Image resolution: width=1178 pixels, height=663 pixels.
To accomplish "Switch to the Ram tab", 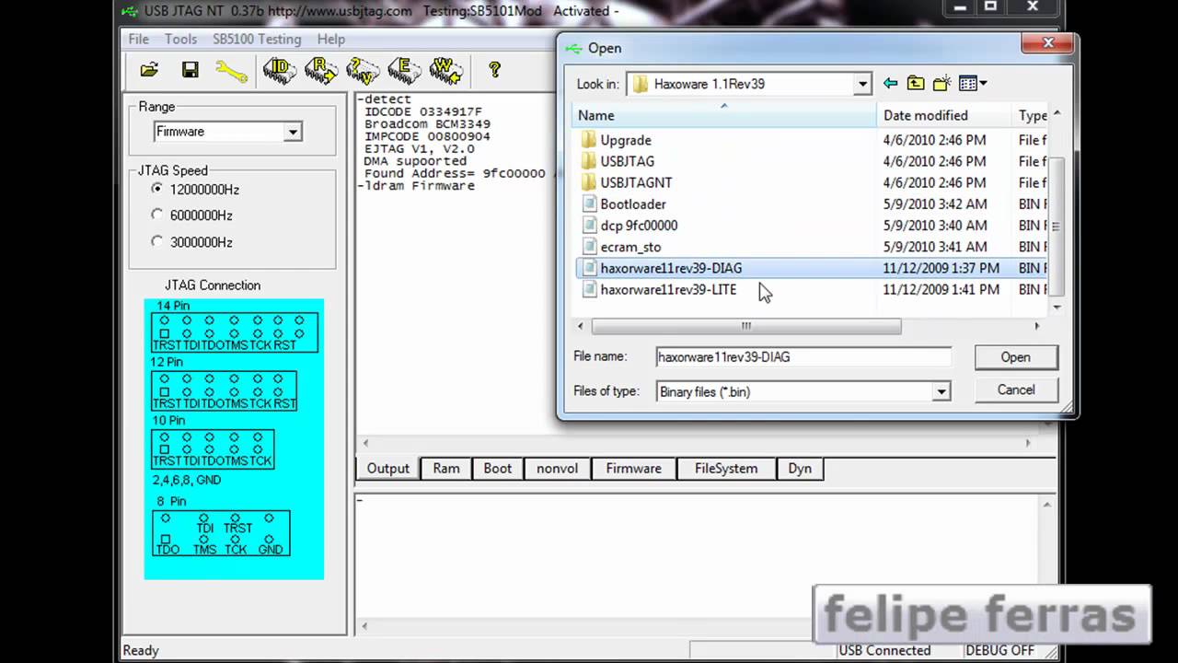I will tap(446, 469).
